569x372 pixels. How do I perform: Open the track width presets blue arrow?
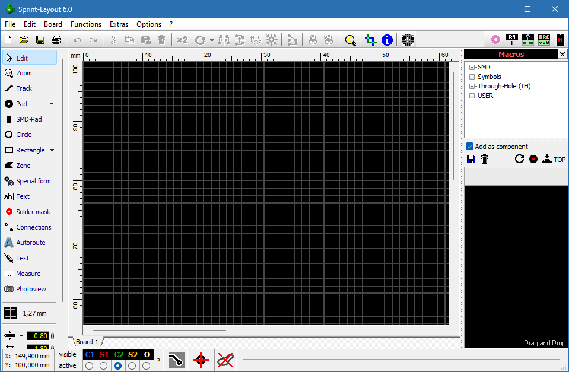(x=21, y=336)
